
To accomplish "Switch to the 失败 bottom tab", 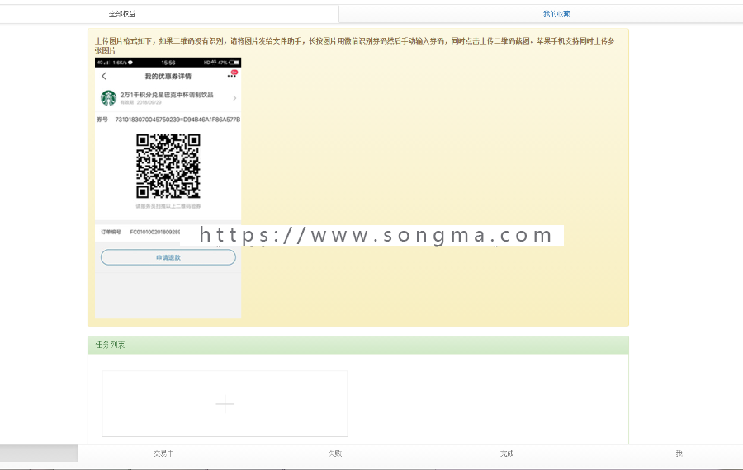I will coord(335,454).
